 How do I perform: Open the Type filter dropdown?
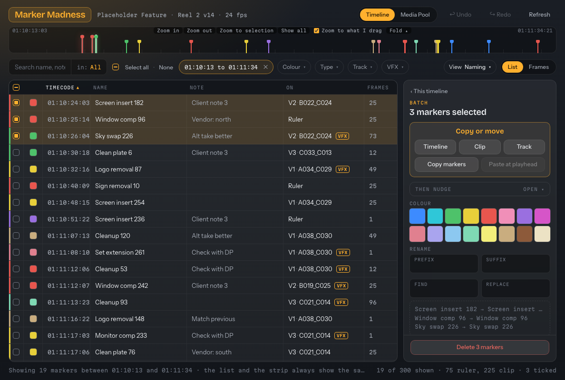coord(329,67)
